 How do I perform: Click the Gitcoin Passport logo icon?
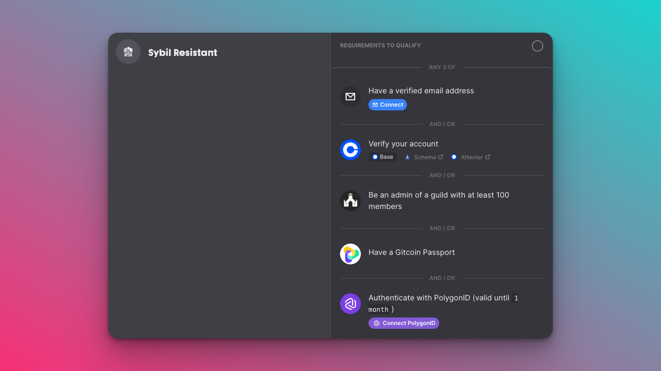click(x=350, y=254)
